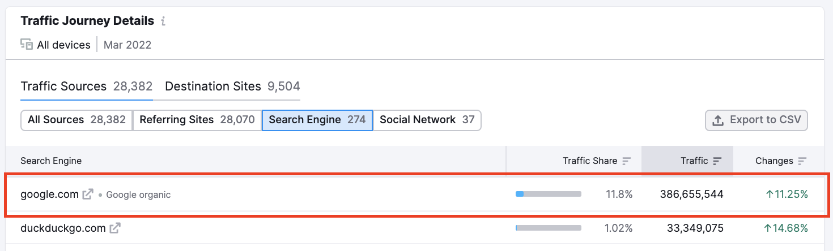Open the google.com link
Screen dimensions: 833x251
point(49,194)
